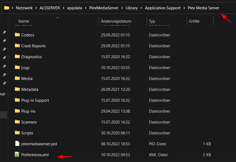Expand the chevron after appdata in breadcrumb
The height and width of the screenshot is (162, 236).
pyautogui.click(x=86, y=8)
